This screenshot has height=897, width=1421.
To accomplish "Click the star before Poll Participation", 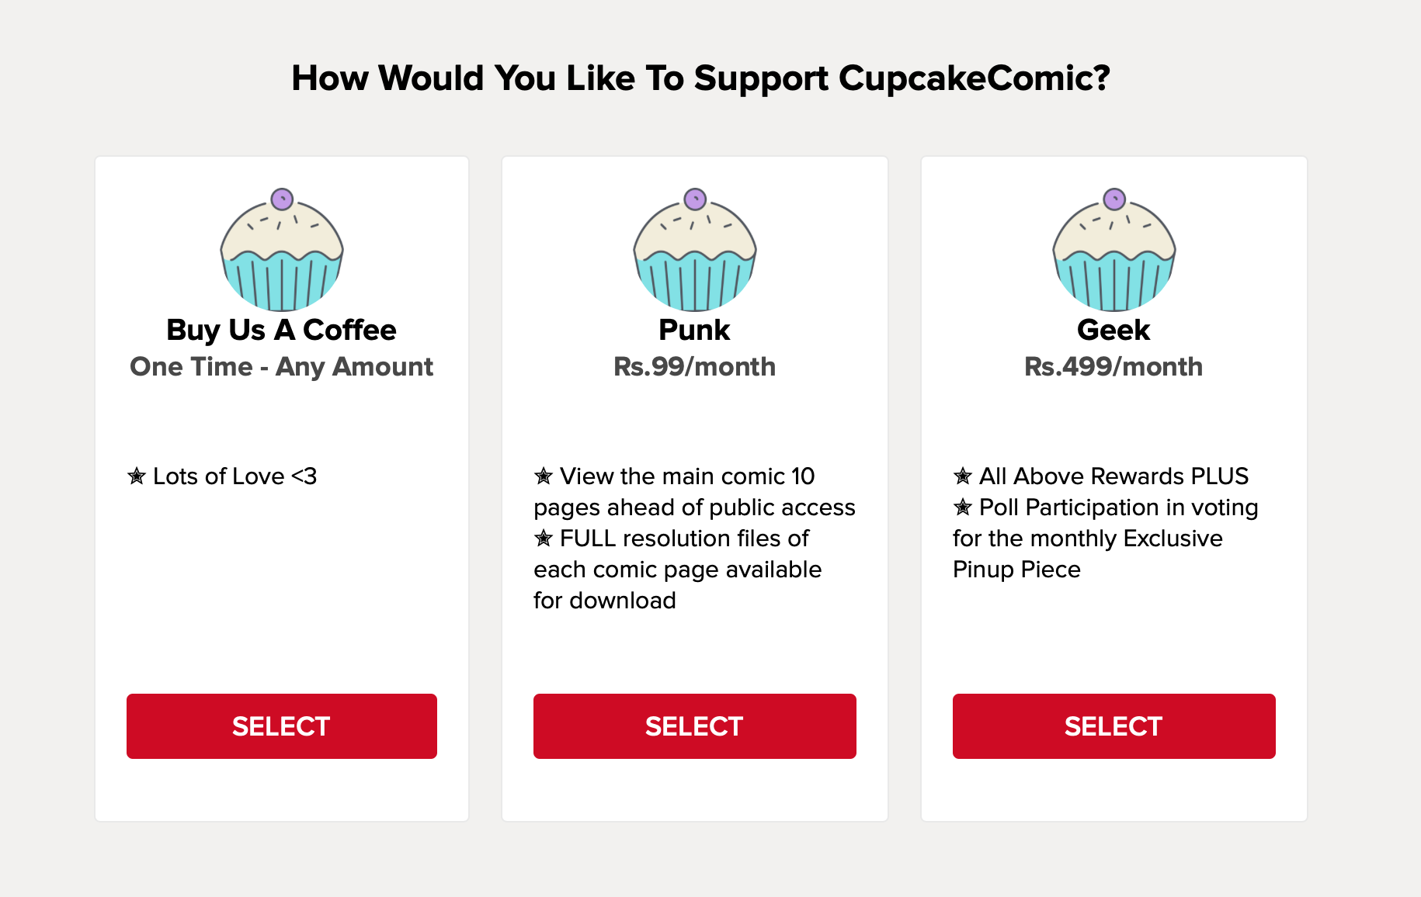I will tap(963, 507).
